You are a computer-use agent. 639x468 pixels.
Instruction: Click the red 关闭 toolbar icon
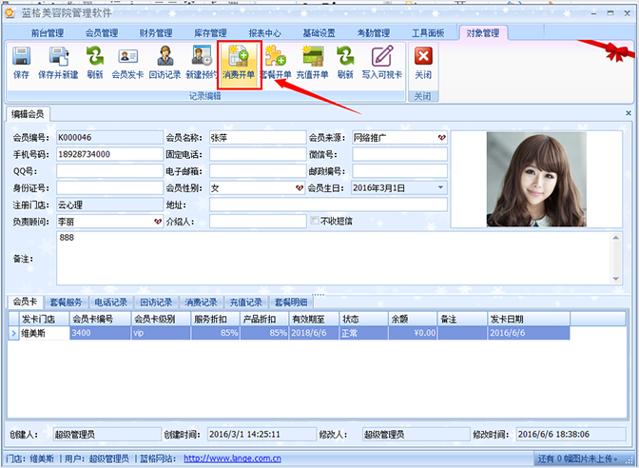pyautogui.click(x=423, y=63)
